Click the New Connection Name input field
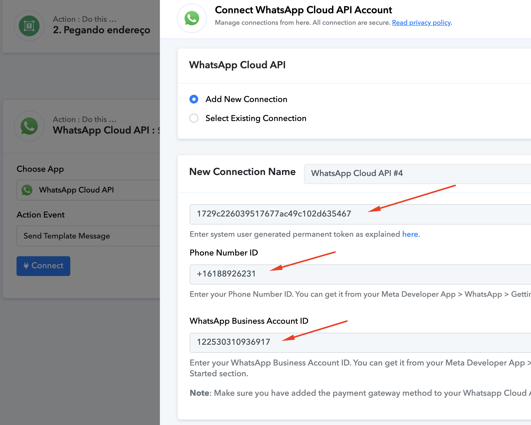 coord(417,174)
